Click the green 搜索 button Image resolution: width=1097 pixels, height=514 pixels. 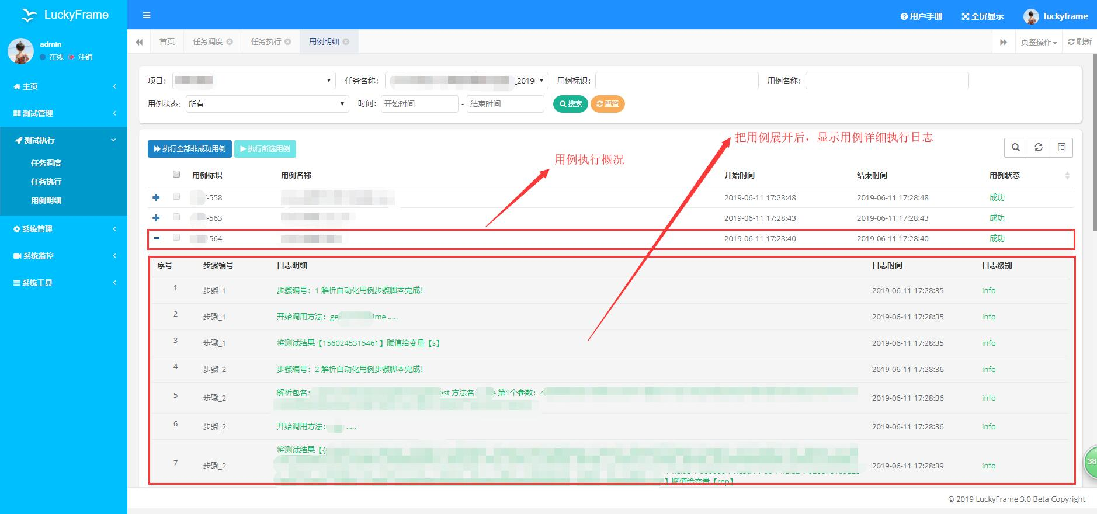point(570,104)
